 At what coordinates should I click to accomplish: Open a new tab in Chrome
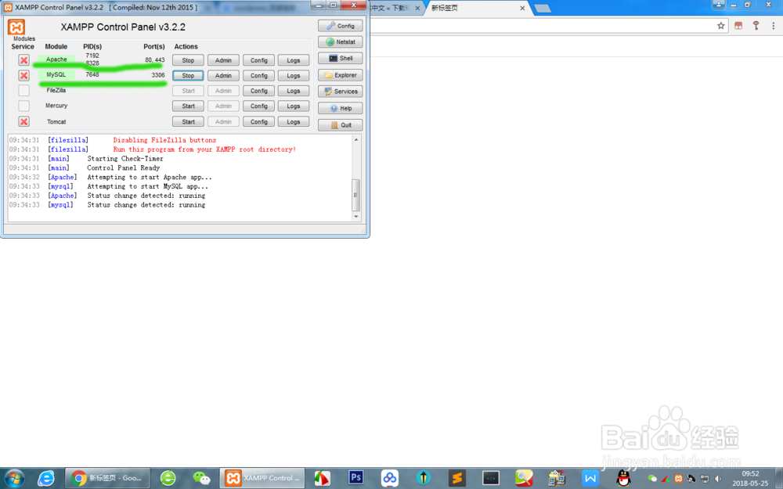543,9
